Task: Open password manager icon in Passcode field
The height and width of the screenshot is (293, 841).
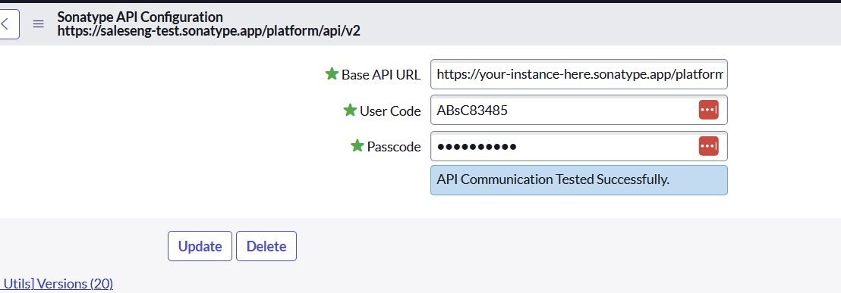Action: point(708,146)
